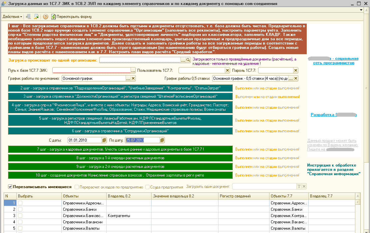This screenshot has width=370, height=233.
Task: Click the form vertical scrollbar up arrow
Action: pos(366,10)
